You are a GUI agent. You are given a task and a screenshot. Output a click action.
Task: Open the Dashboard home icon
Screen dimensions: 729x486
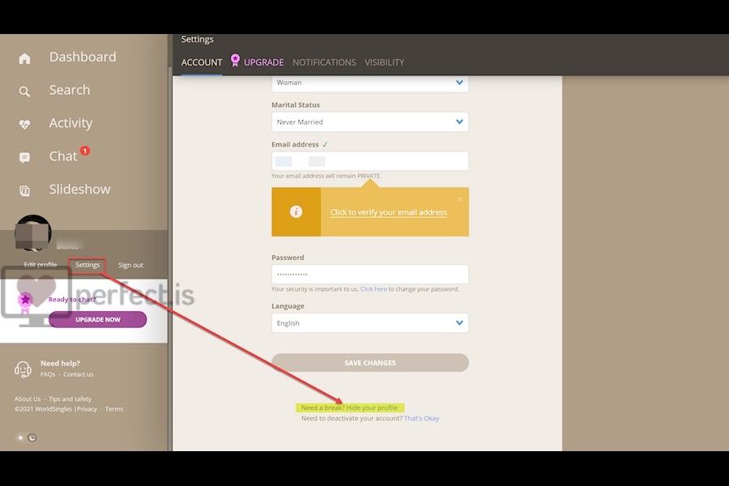[24, 58]
